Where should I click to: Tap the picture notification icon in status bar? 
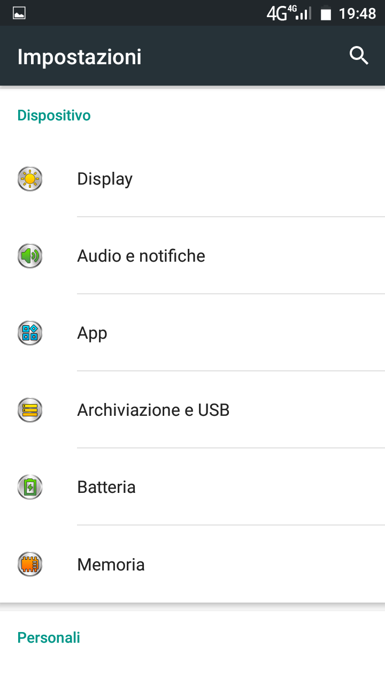pos(19,13)
